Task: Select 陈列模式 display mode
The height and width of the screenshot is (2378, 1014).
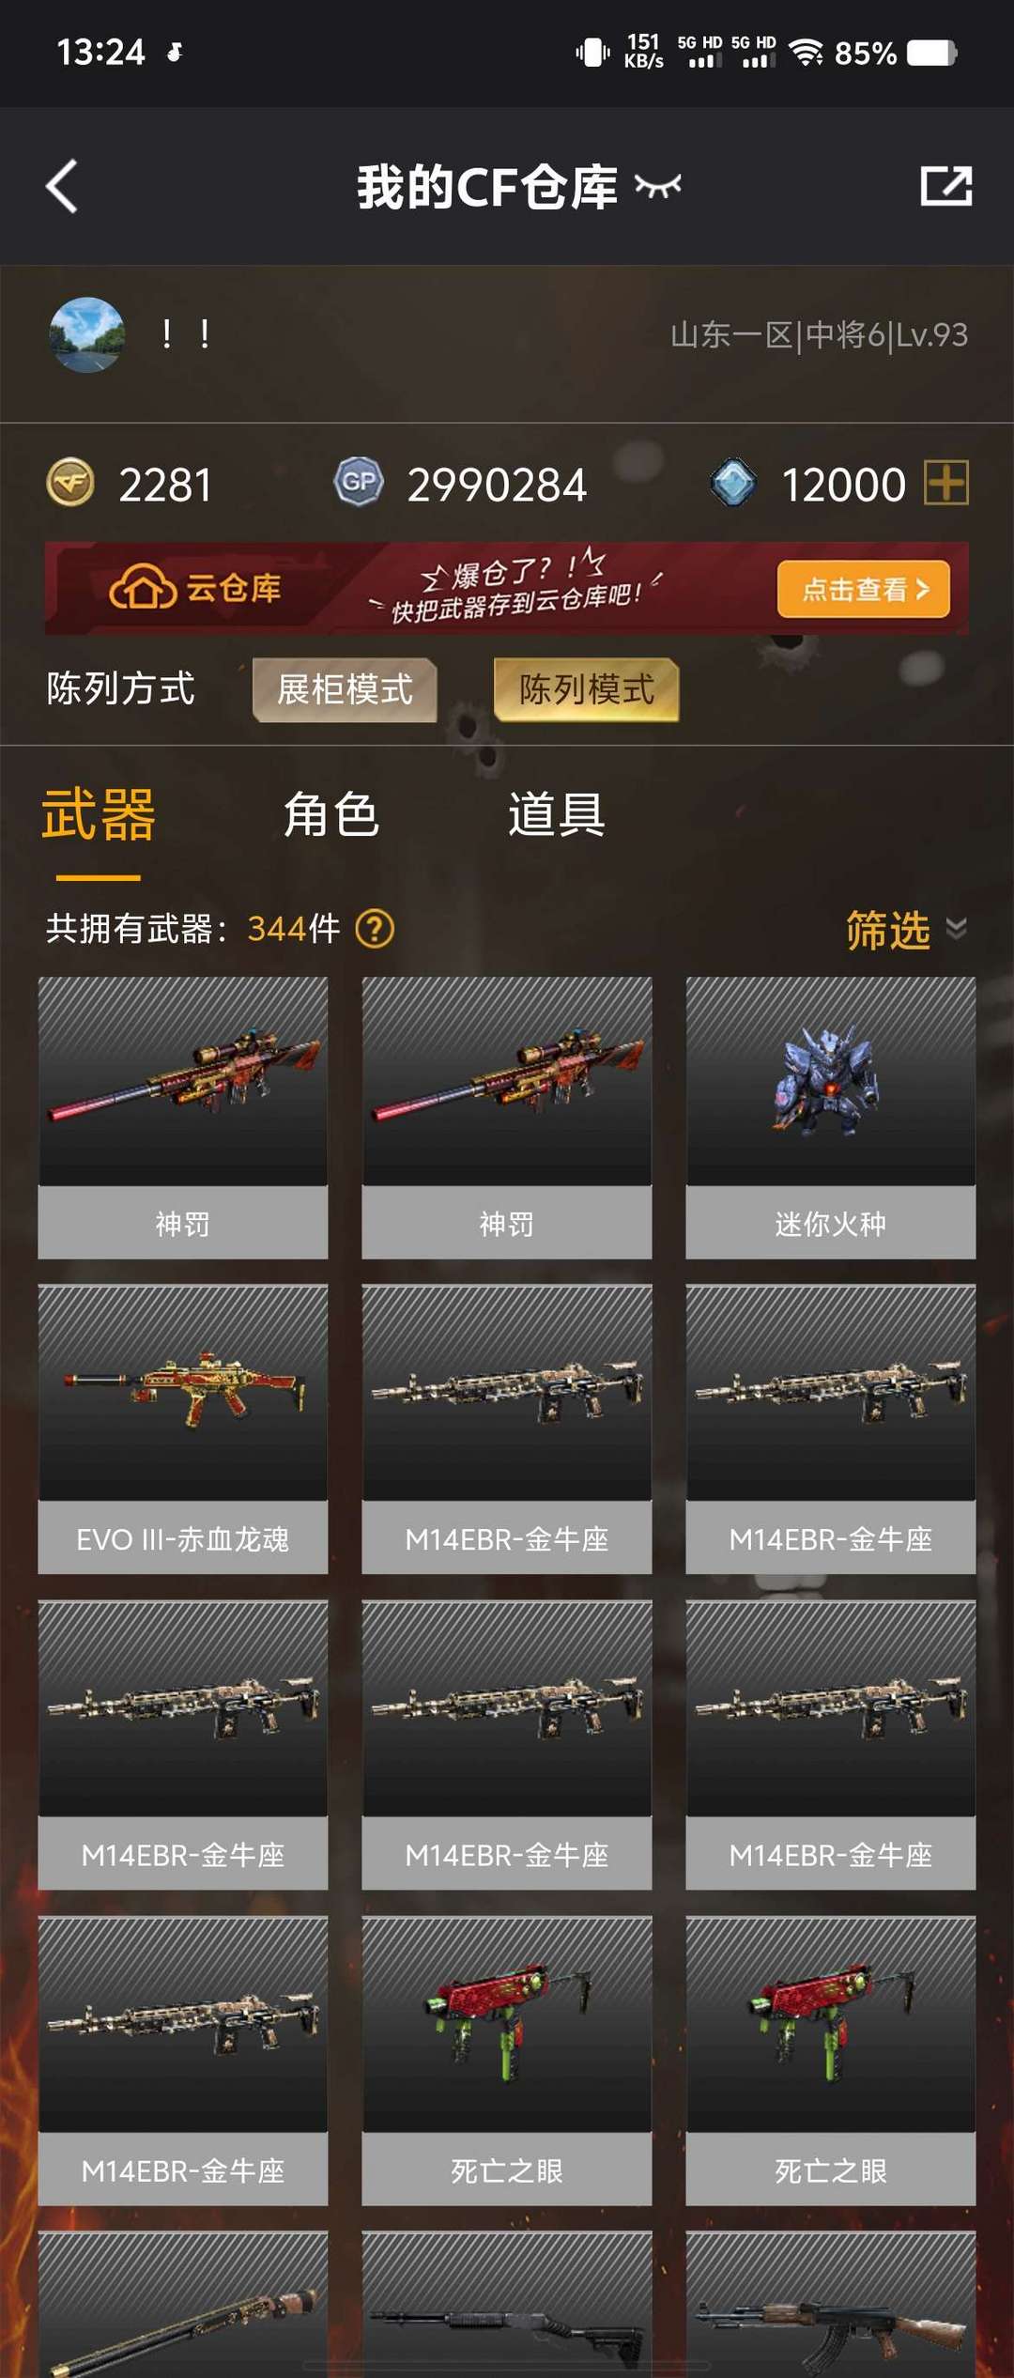Action: (x=586, y=689)
